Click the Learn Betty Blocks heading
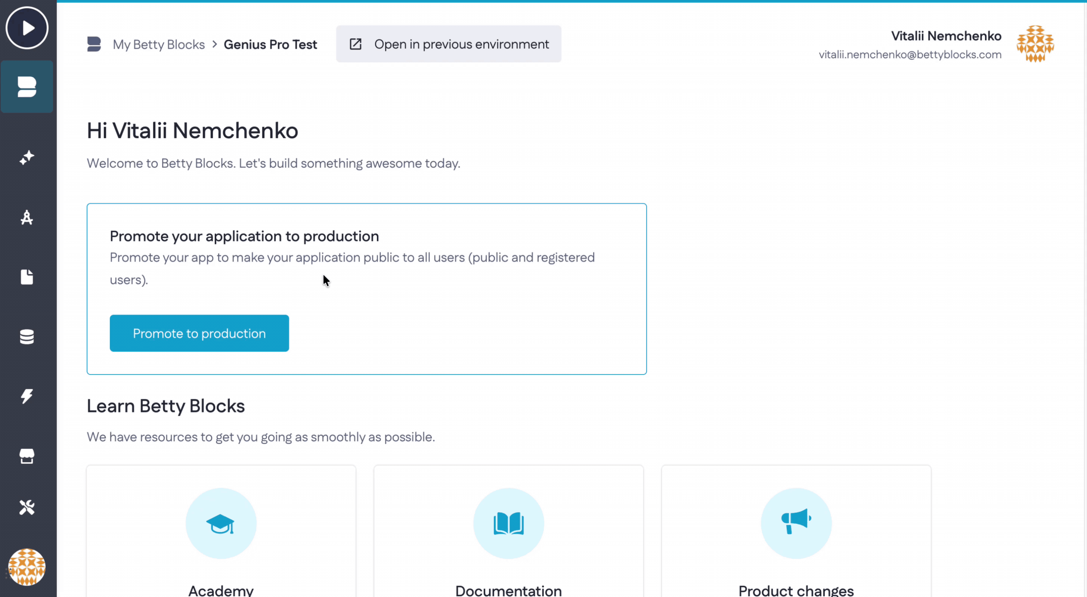Image resolution: width=1087 pixels, height=597 pixels. [x=166, y=406]
